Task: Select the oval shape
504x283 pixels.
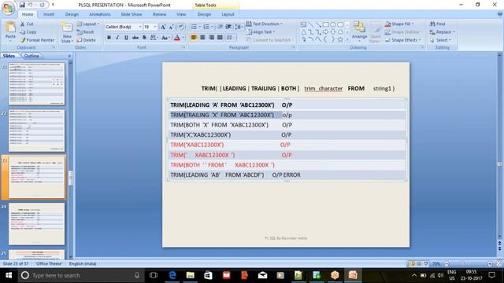Action: tap(333, 24)
